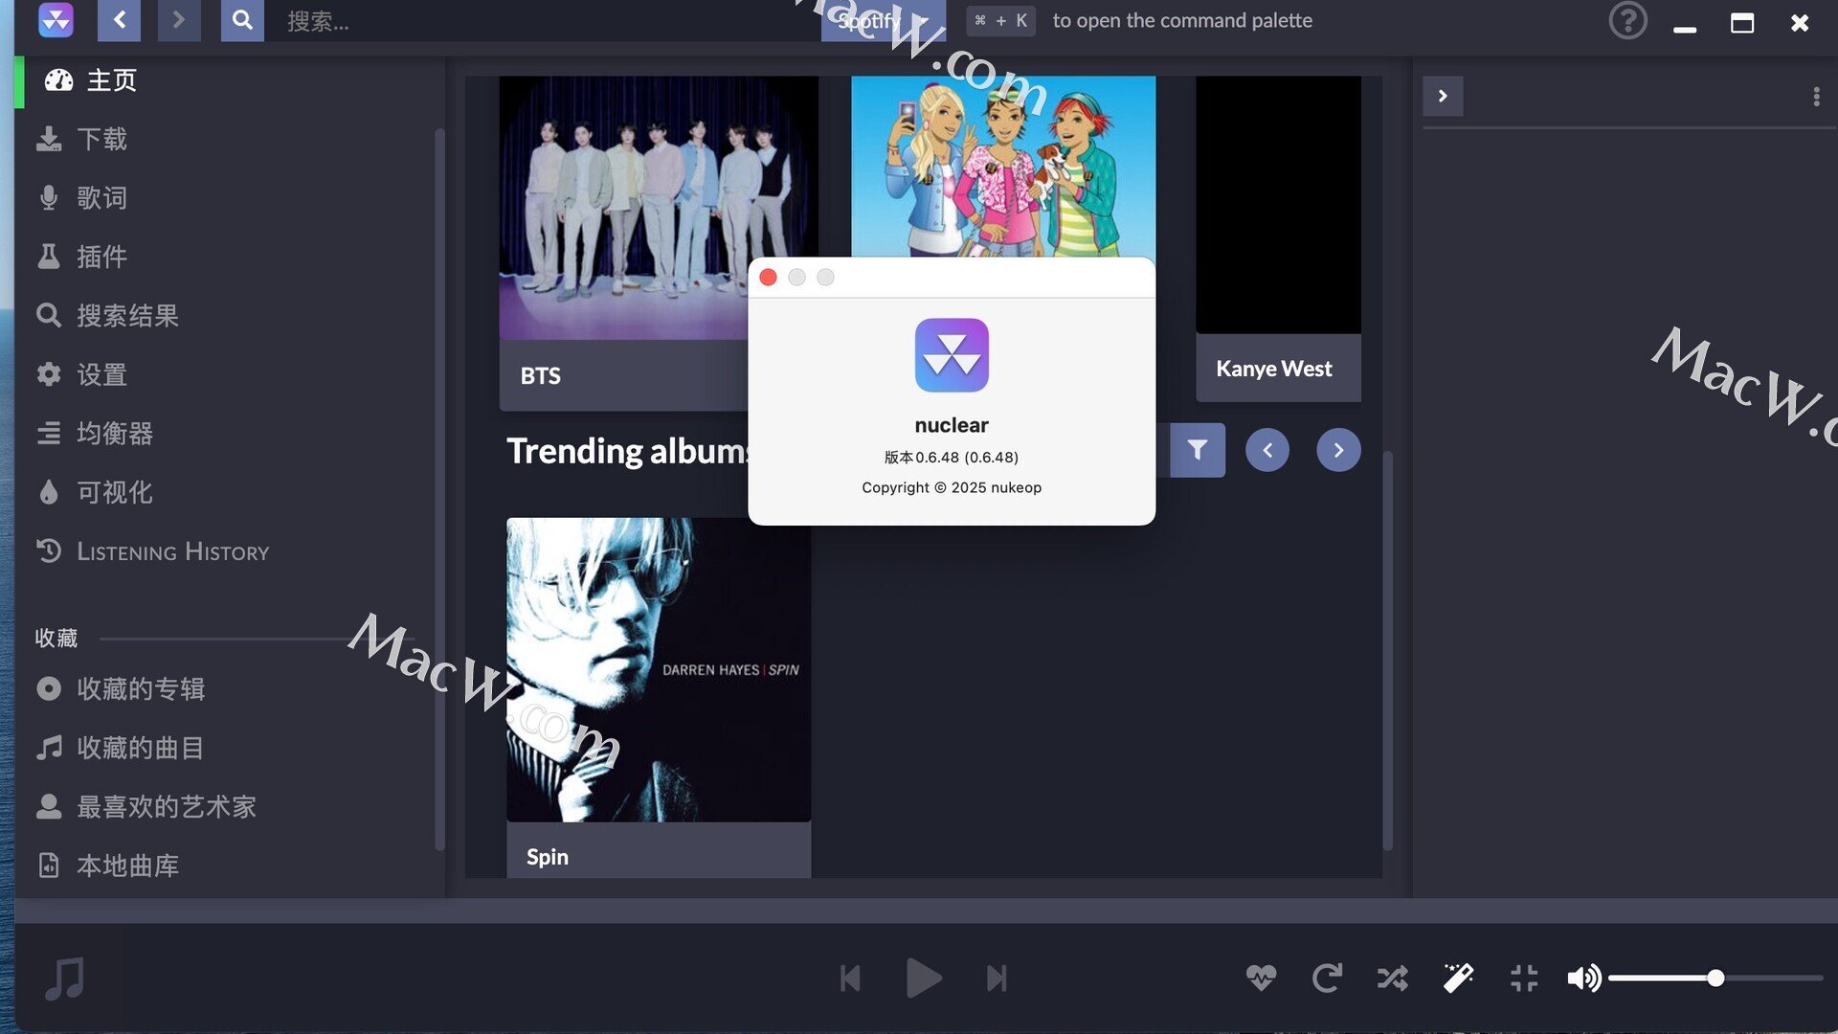Open Listening History in the sidebar
The image size is (1838, 1034).
pyautogui.click(x=230, y=551)
